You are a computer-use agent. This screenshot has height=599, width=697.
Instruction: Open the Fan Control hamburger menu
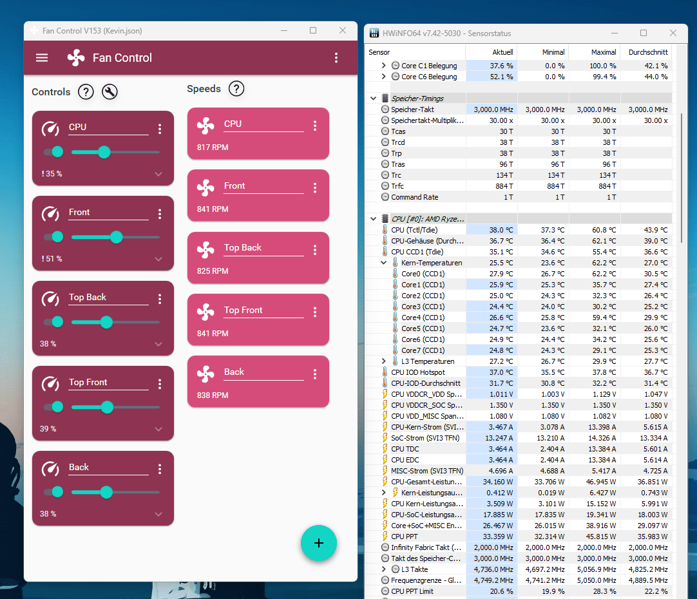point(42,58)
